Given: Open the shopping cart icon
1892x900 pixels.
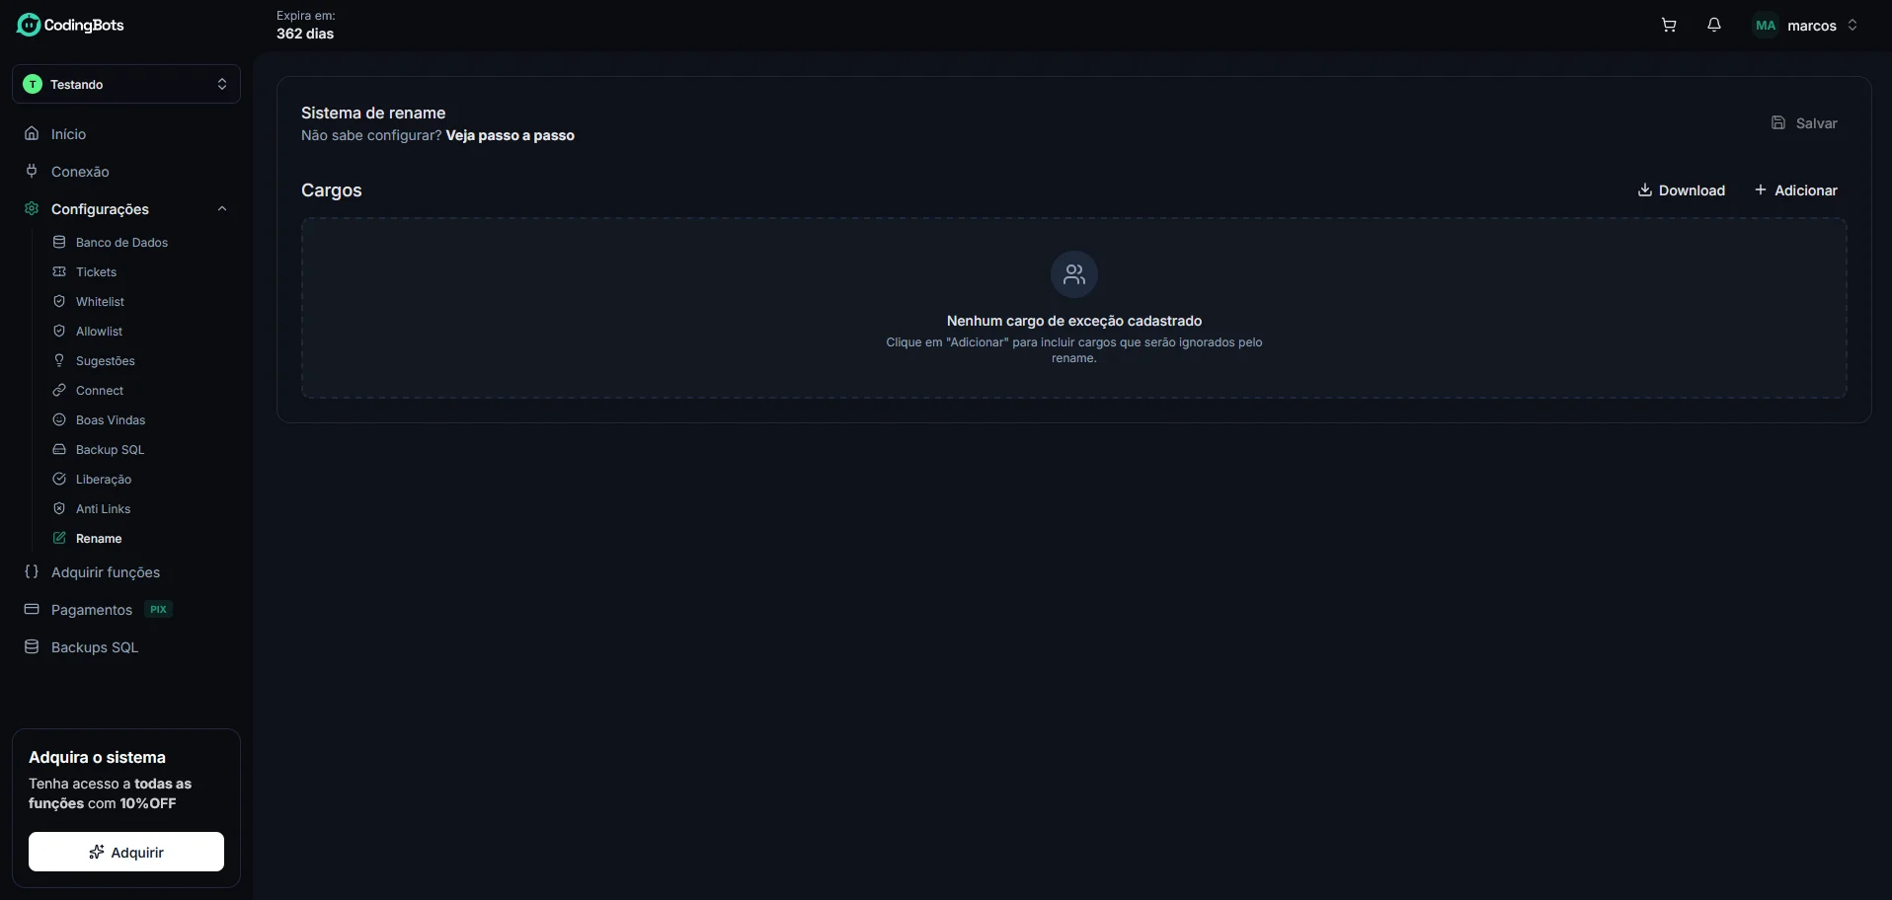Looking at the screenshot, I should (1669, 26).
